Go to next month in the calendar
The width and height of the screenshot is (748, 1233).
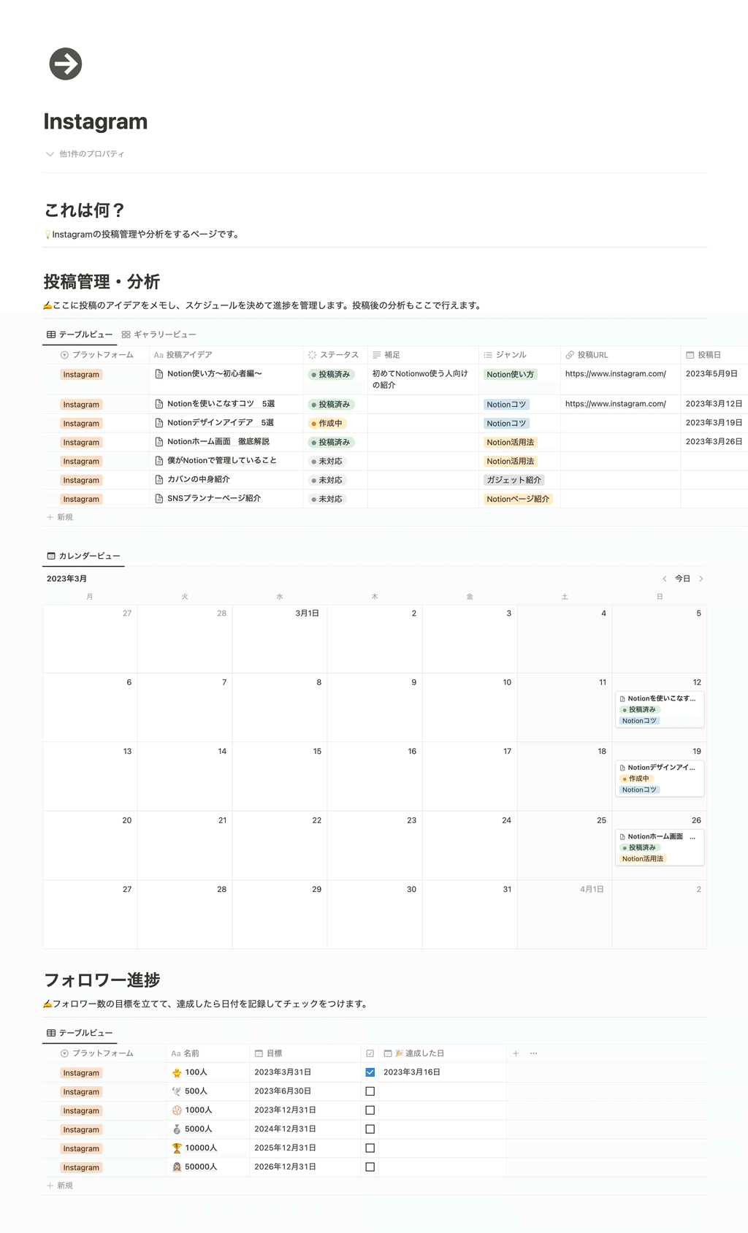point(701,579)
